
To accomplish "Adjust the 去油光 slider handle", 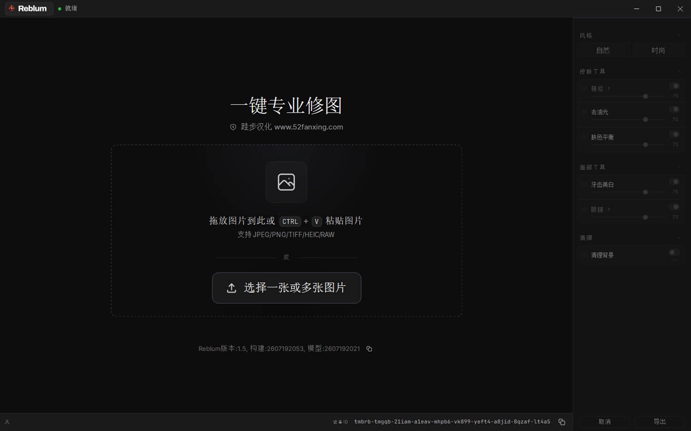I will coord(645,120).
